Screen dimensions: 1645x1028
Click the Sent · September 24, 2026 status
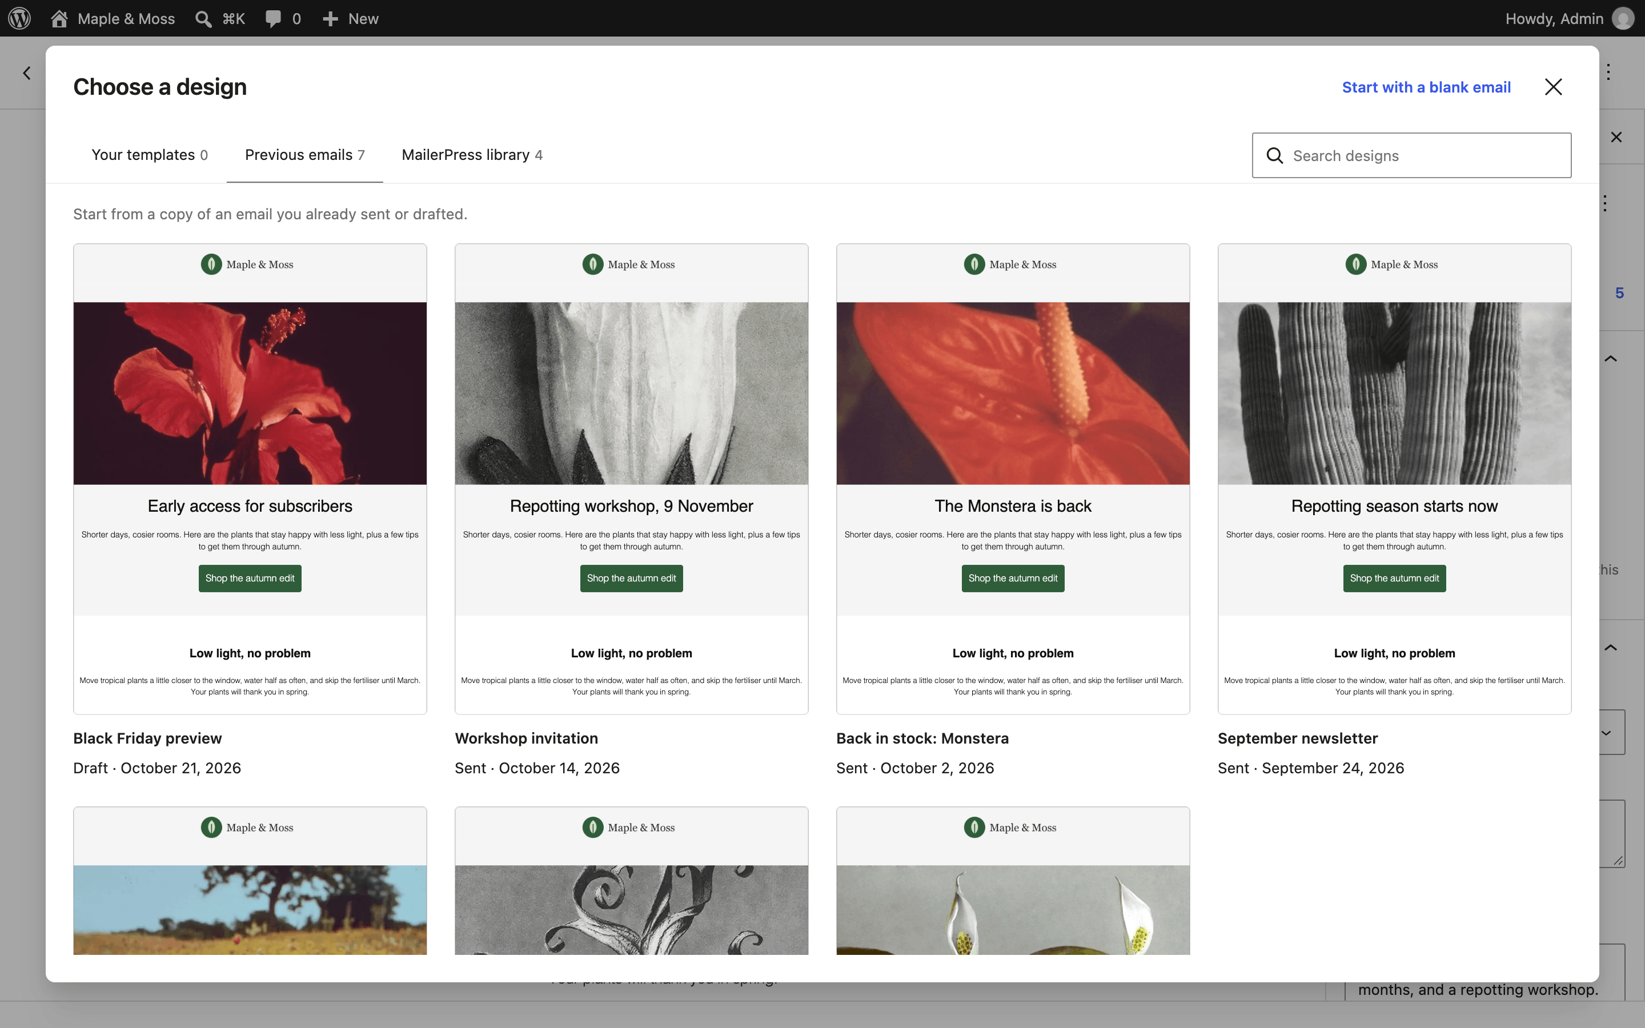(x=1310, y=768)
